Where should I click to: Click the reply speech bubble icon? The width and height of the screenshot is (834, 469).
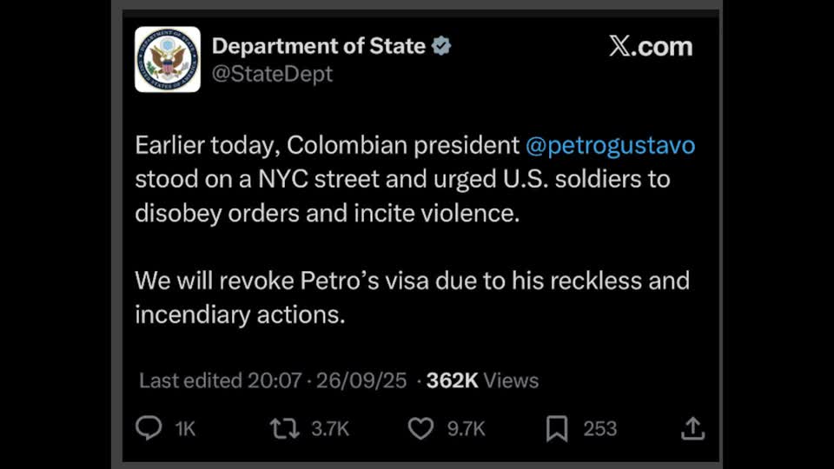pyautogui.click(x=149, y=428)
